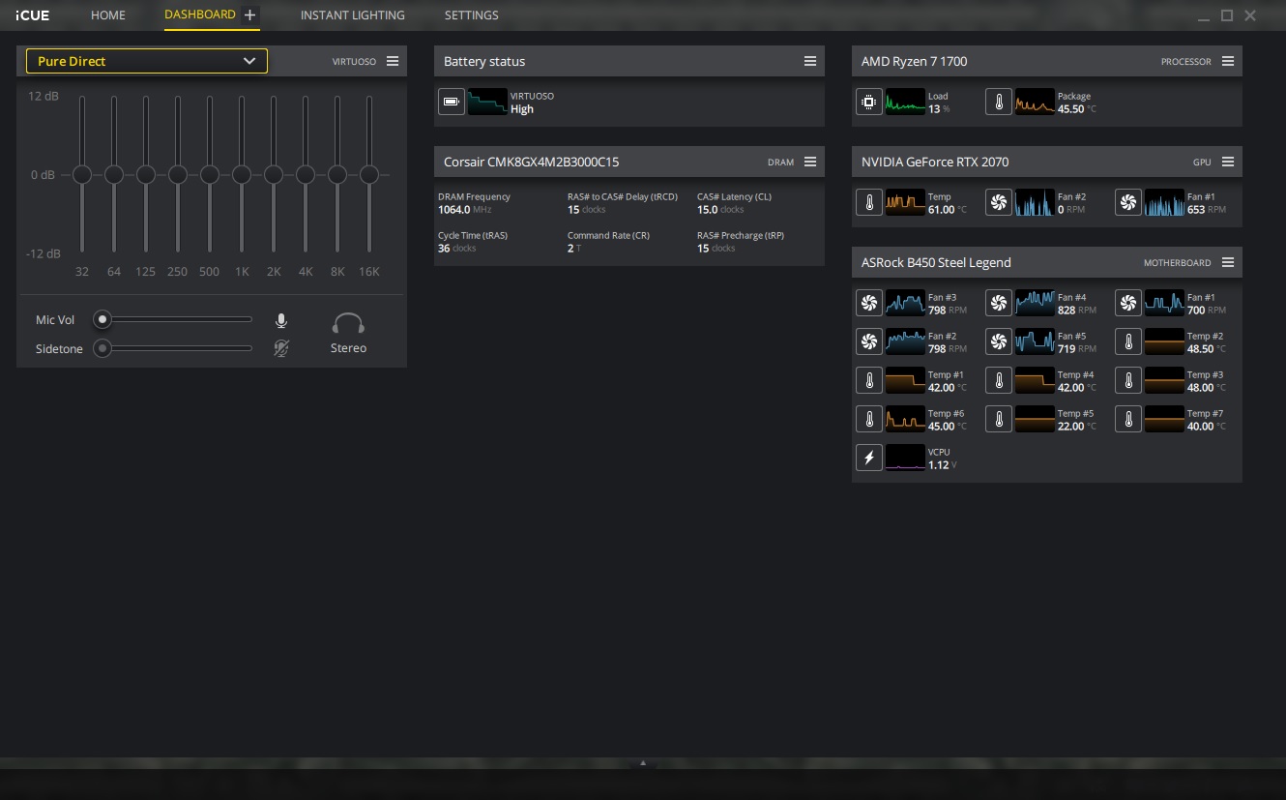Switch to INSTANT LIGHTING tab
The height and width of the screenshot is (800, 1286).
pos(353,15)
